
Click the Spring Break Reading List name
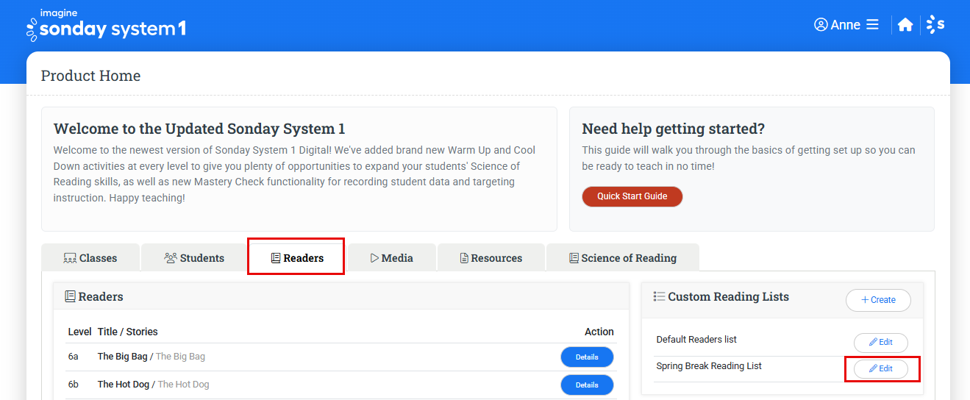[x=709, y=366]
